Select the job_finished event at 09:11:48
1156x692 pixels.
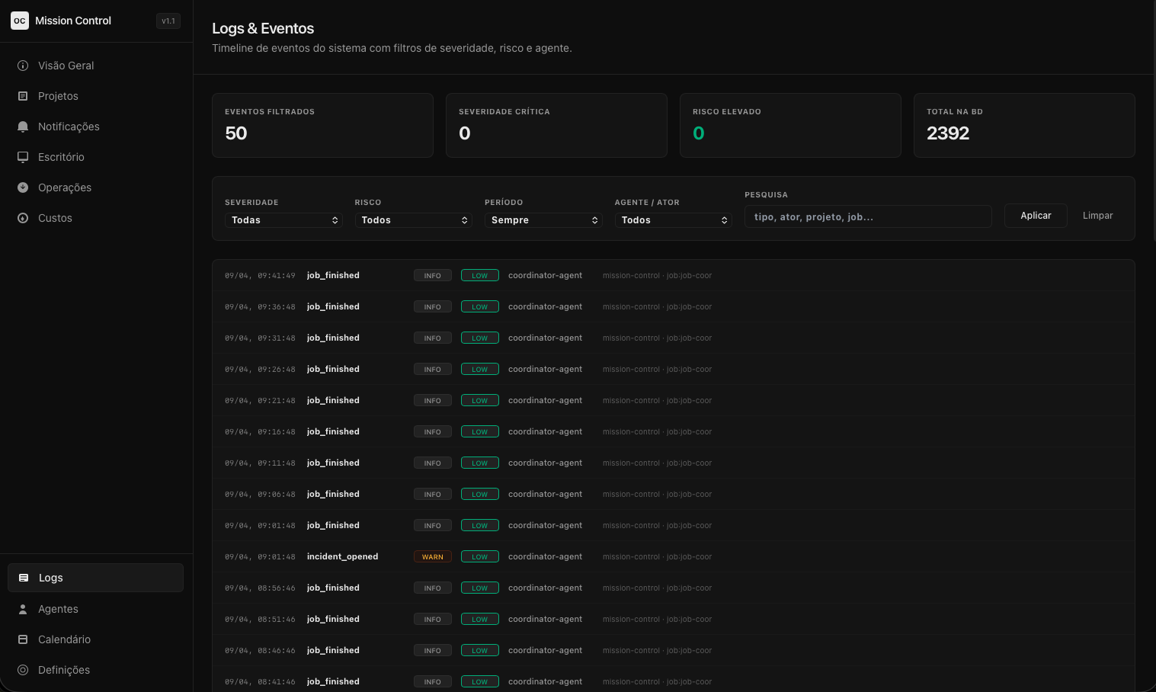pyautogui.click(x=674, y=463)
